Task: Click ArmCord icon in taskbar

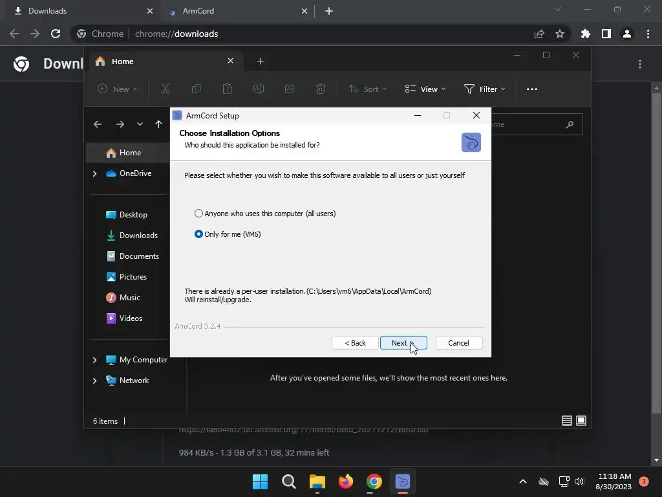Action: point(402,481)
